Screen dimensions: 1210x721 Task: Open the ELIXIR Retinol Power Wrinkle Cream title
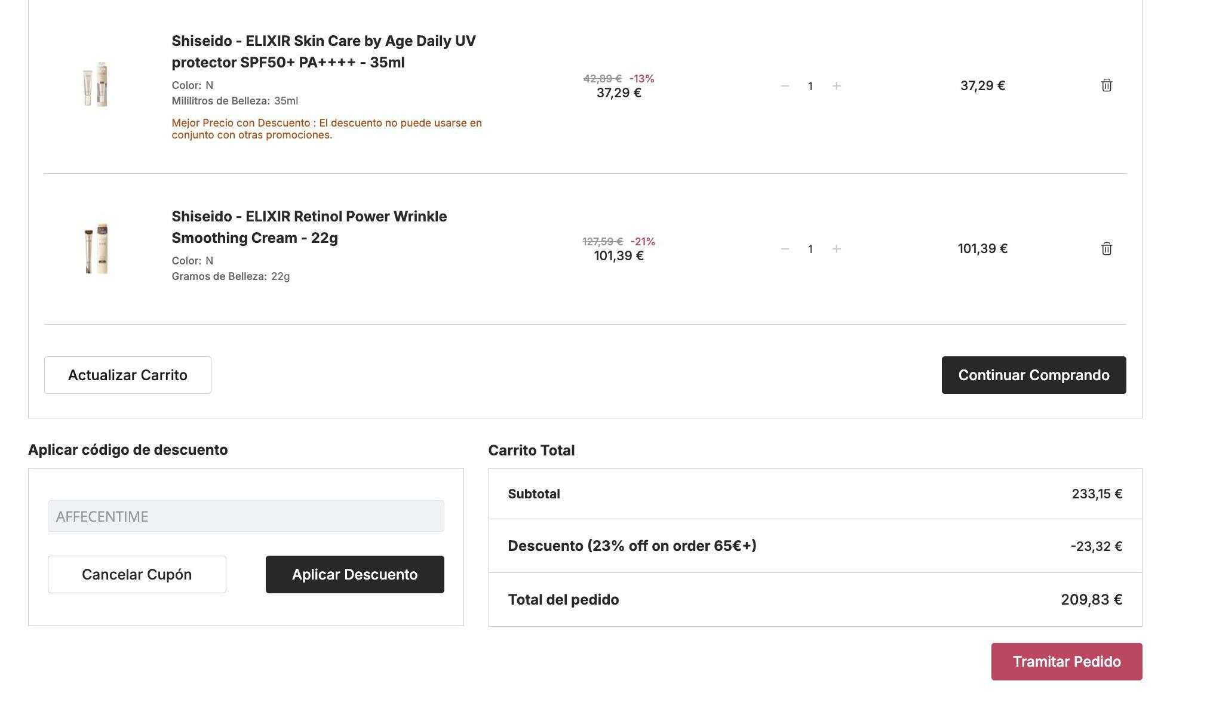pyautogui.click(x=309, y=227)
